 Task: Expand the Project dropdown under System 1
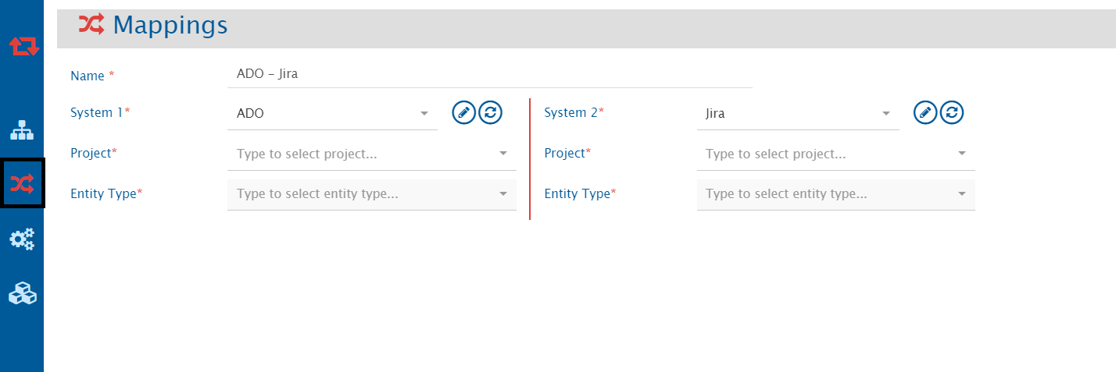371,154
